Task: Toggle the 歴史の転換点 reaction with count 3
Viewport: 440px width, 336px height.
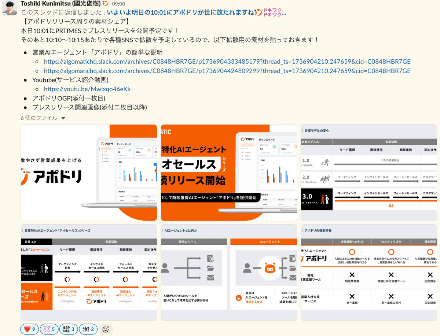Action: pyautogui.click(x=69, y=329)
